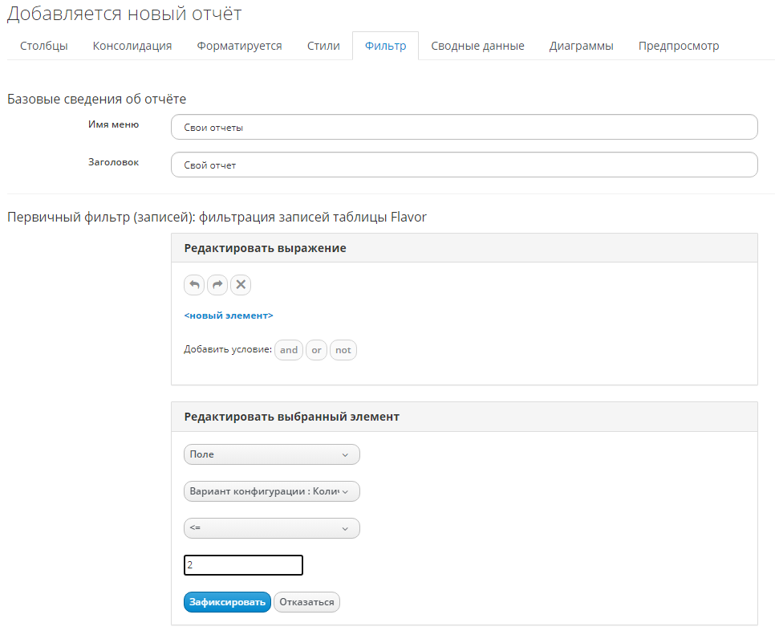Click the redo arrow icon
The height and width of the screenshot is (635, 775).
point(217,285)
